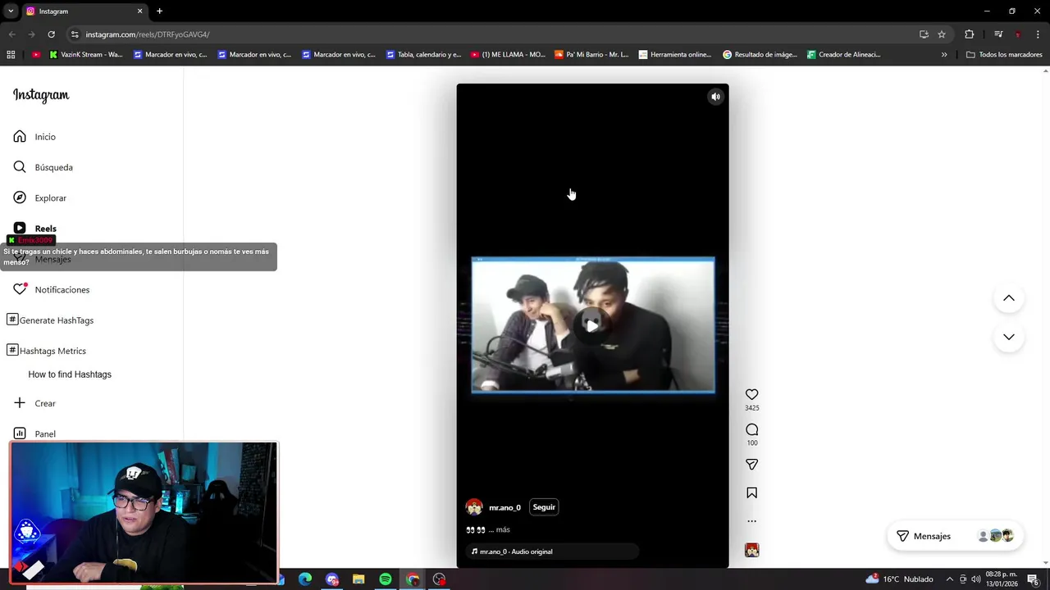Open Spotify from taskbar

[x=386, y=579]
